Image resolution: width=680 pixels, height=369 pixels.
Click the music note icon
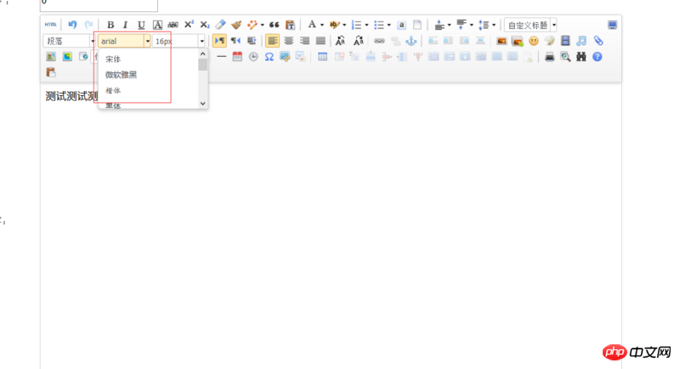[x=581, y=41]
